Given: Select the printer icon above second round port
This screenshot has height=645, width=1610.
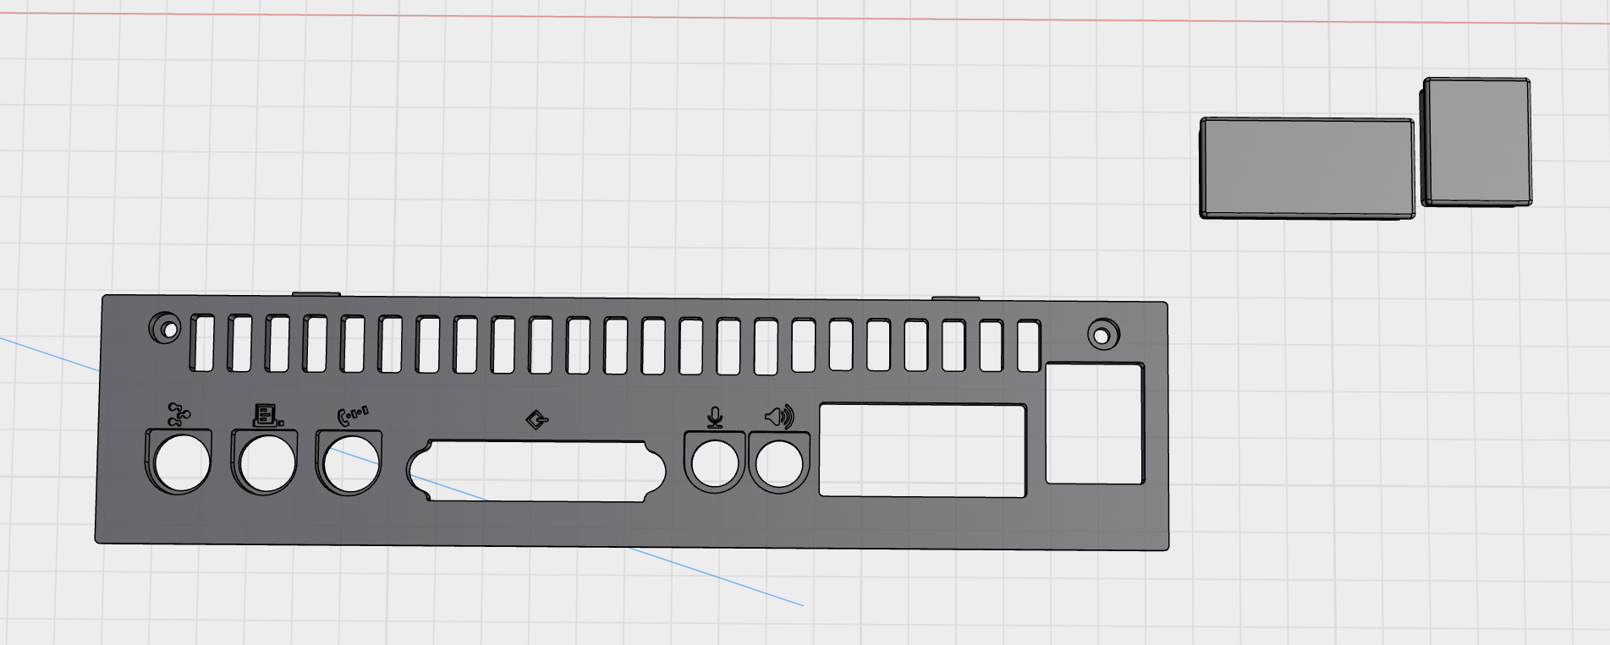Looking at the screenshot, I should tap(267, 415).
